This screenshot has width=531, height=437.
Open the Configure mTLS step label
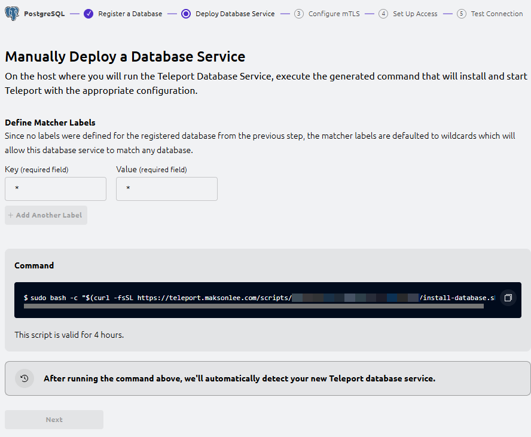334,14
